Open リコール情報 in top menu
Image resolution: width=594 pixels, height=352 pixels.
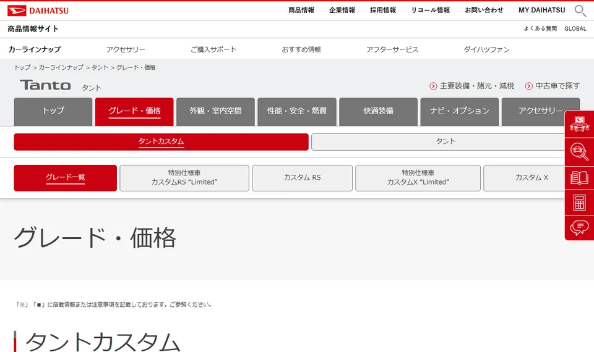(431, 10)
